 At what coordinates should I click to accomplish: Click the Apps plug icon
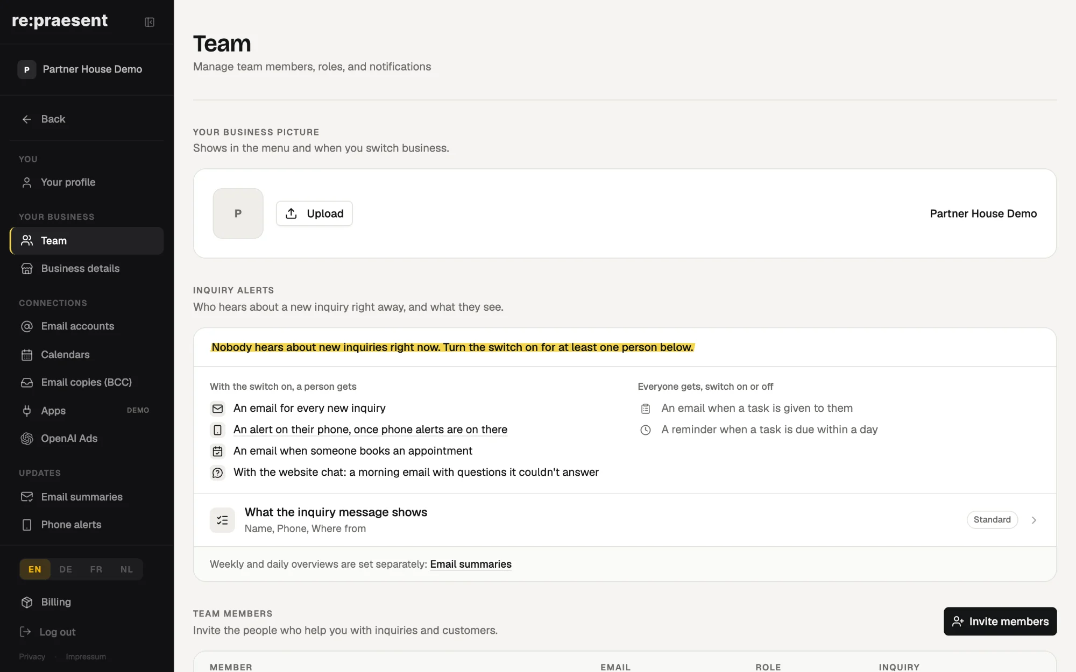tap(27, 411)
